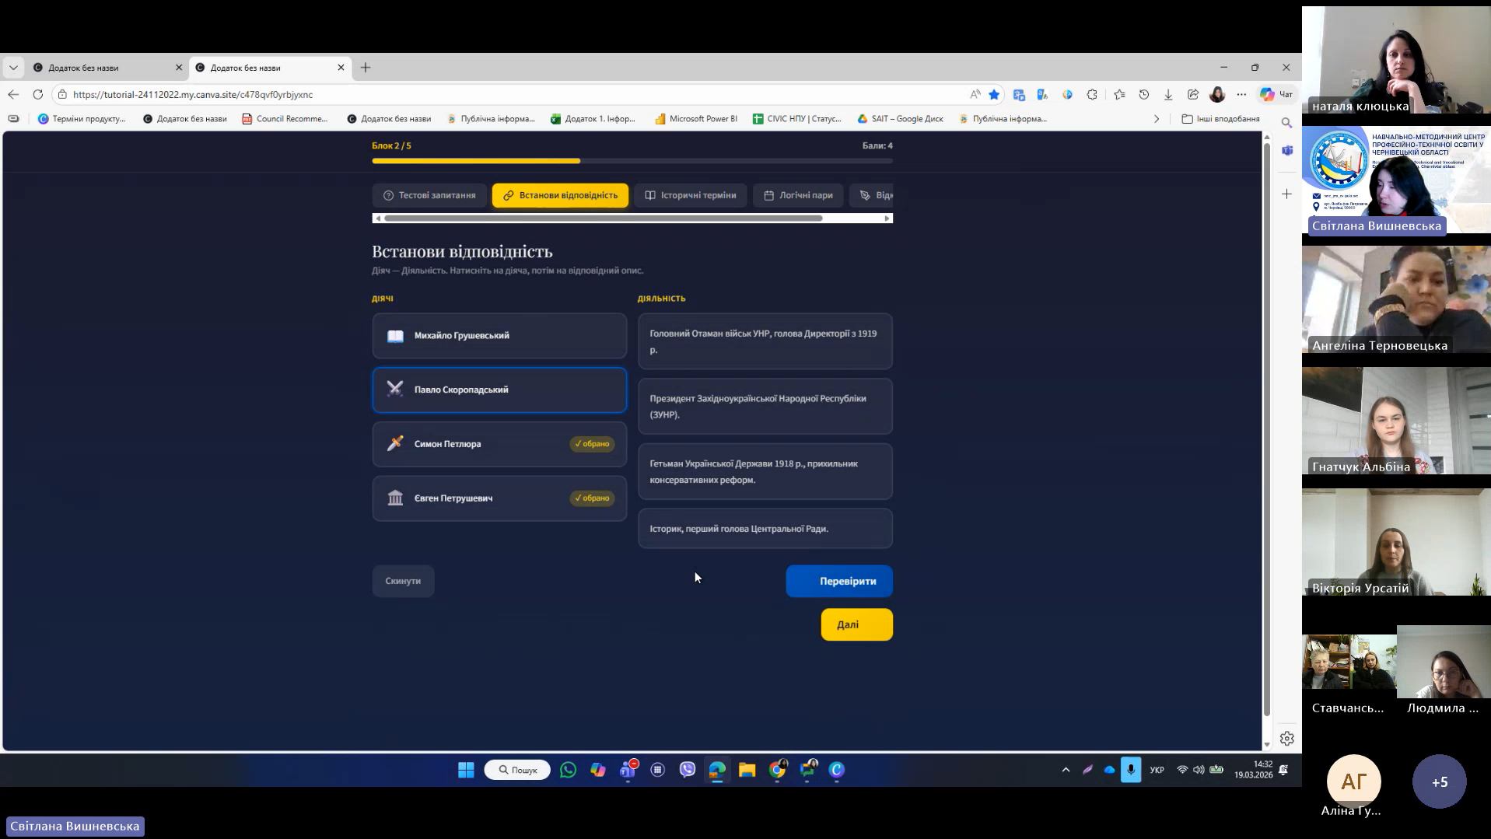
Task: Expand the bookmarks bar overflow chevron
Action: pos(1157,119)
